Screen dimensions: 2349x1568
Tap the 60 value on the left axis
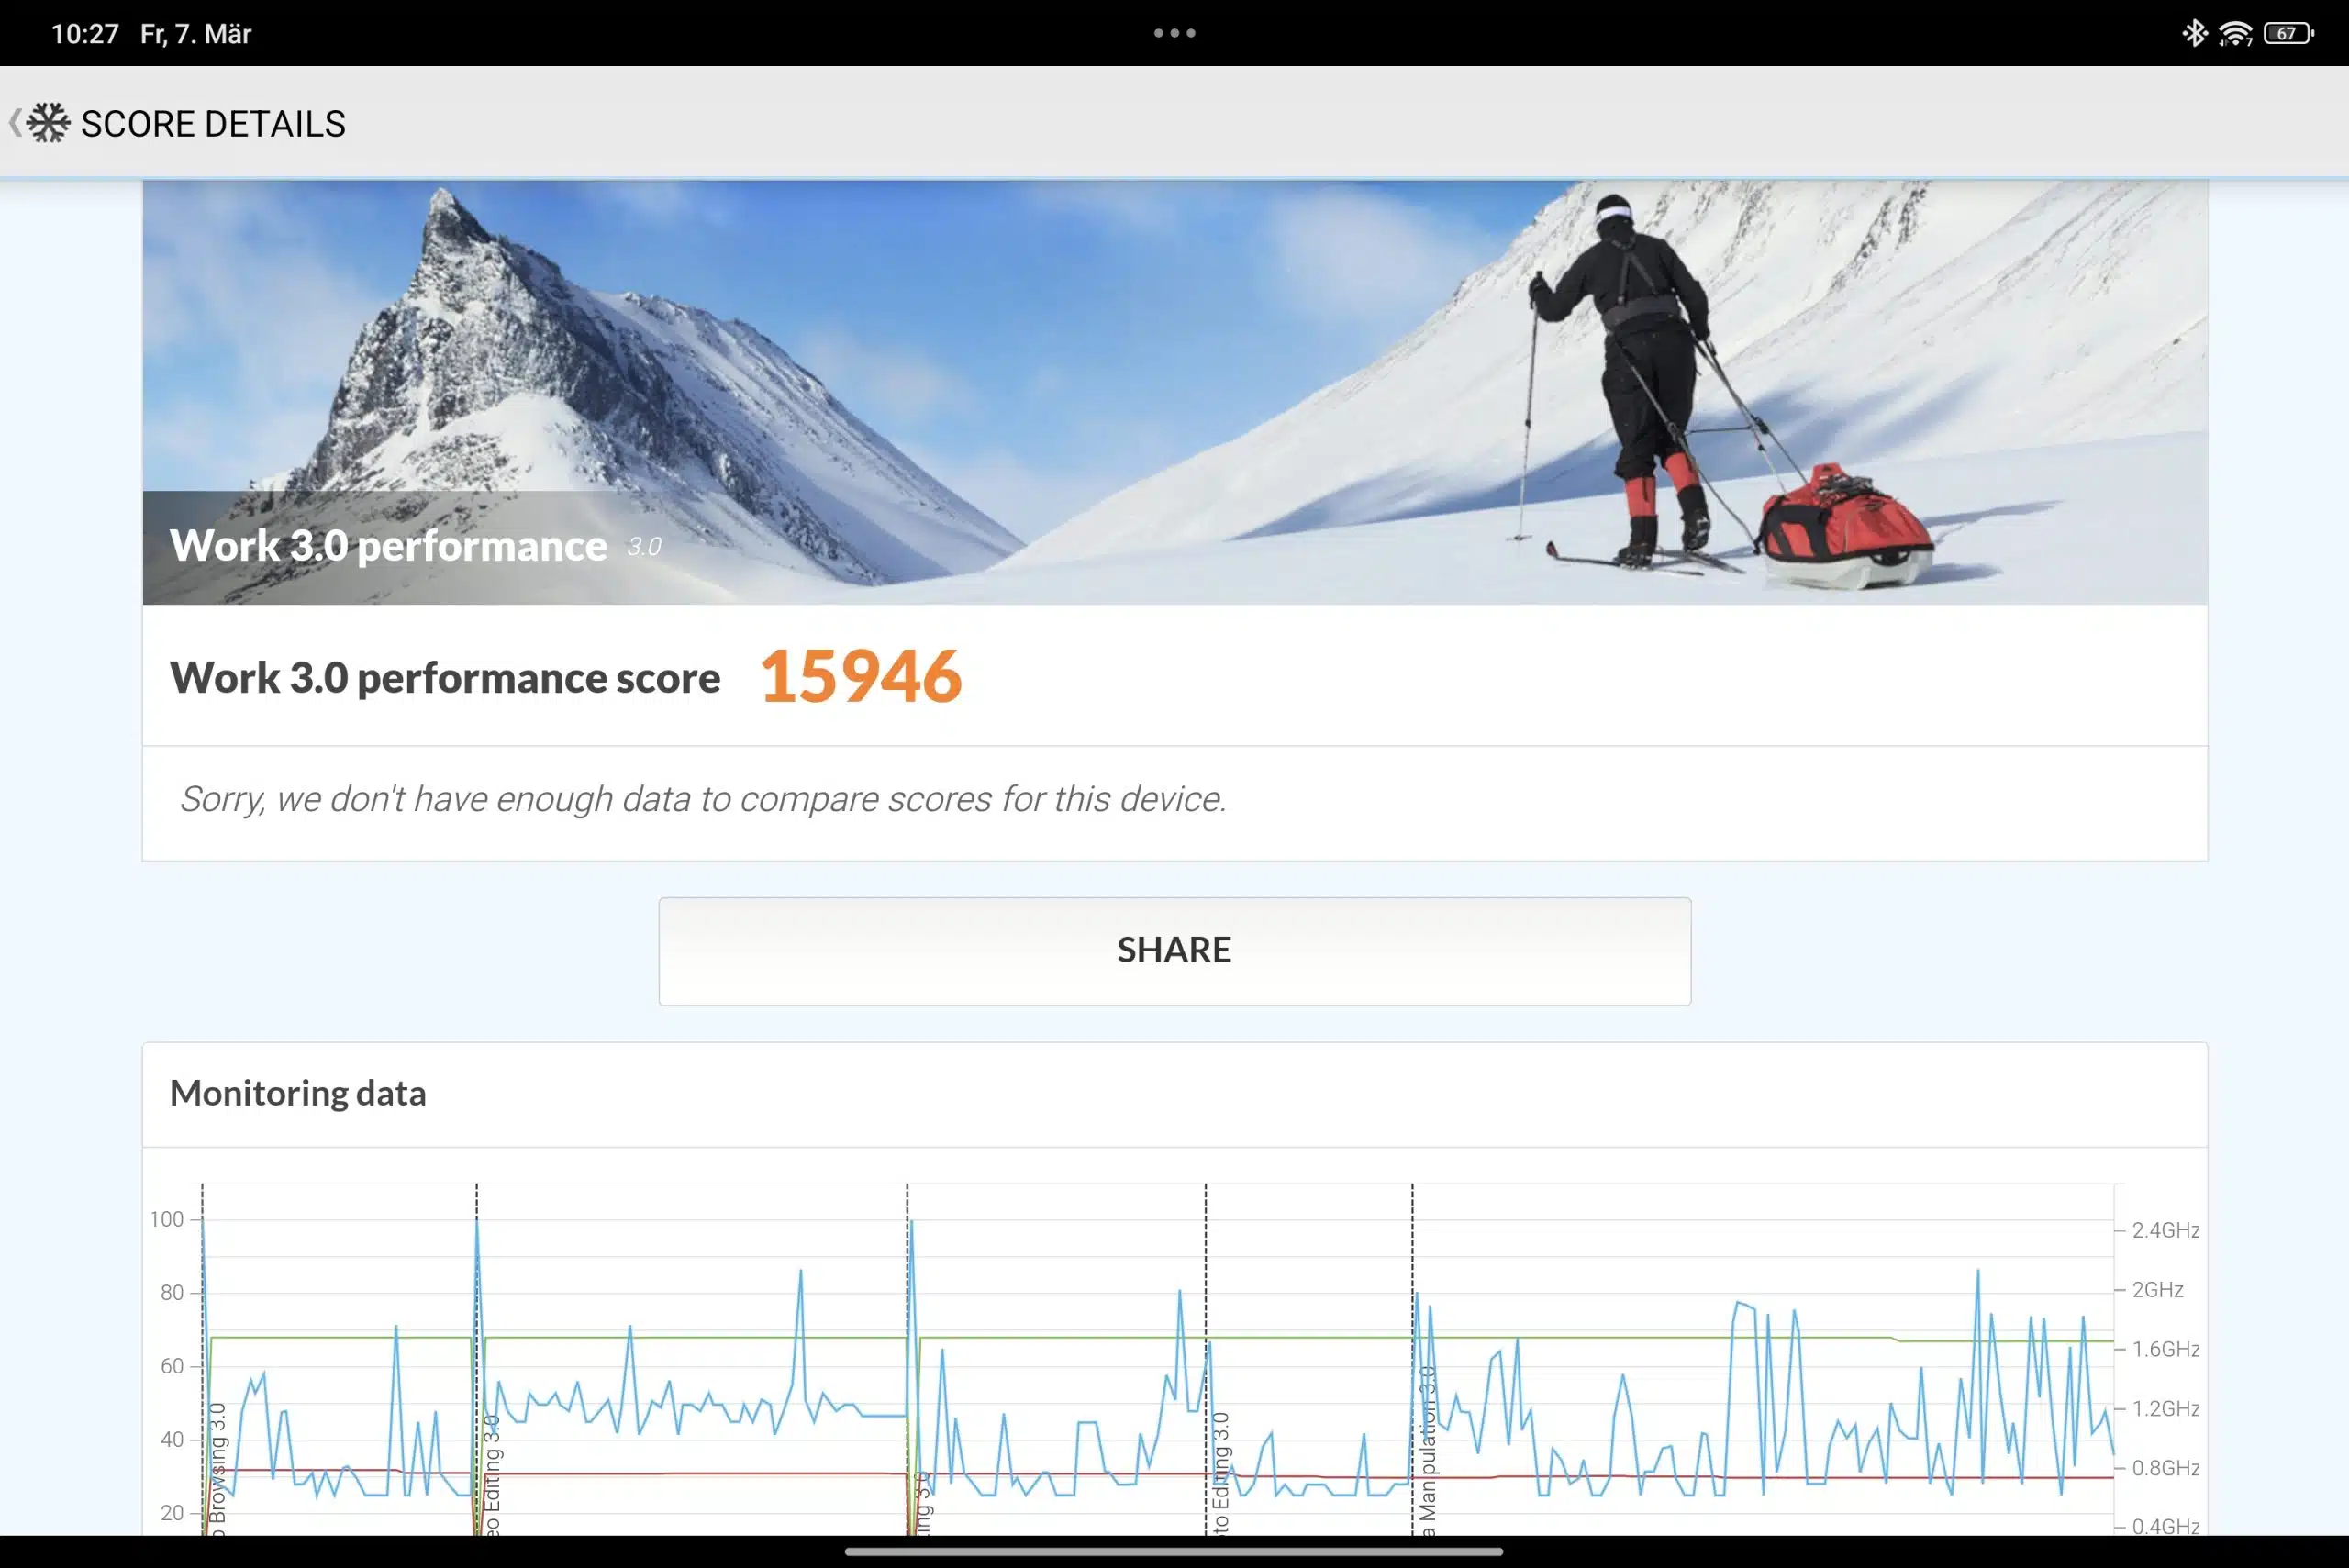(x=172, y=1366)
